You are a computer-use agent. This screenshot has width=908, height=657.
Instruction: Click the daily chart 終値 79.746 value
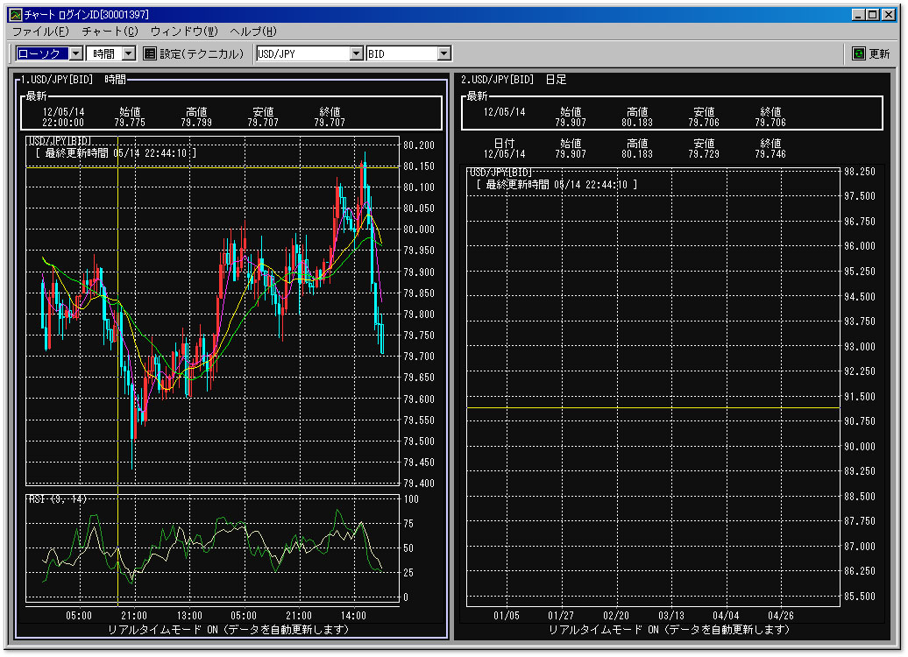coord(770,154)
